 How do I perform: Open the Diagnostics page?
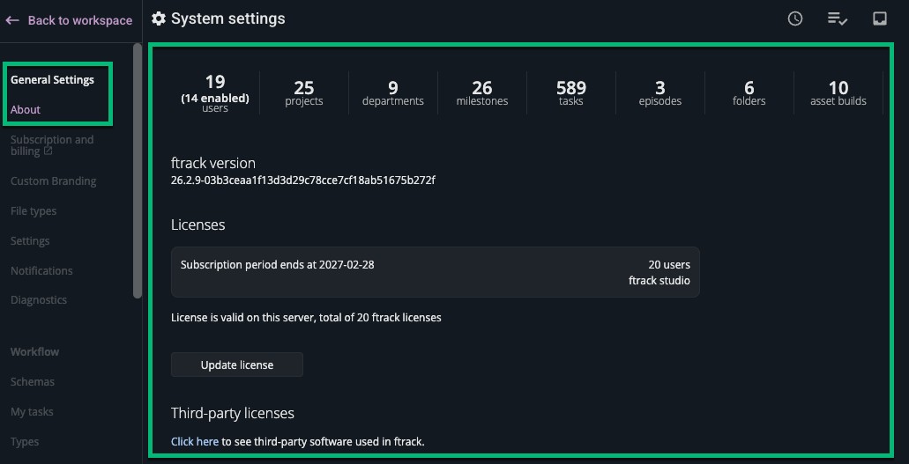(x=39, y=300)
